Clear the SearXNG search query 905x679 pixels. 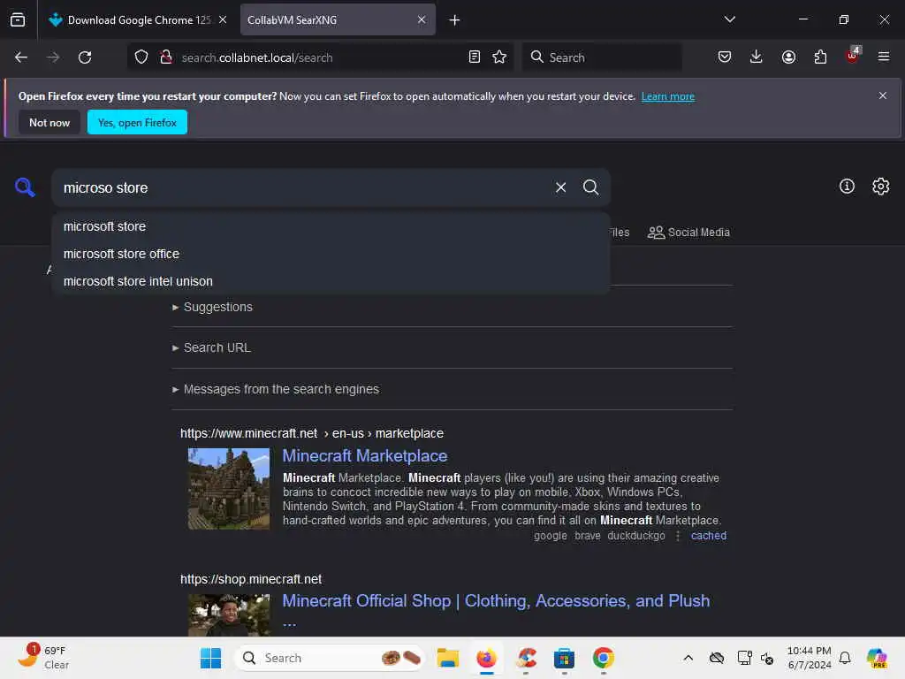[x=560, y=187]
